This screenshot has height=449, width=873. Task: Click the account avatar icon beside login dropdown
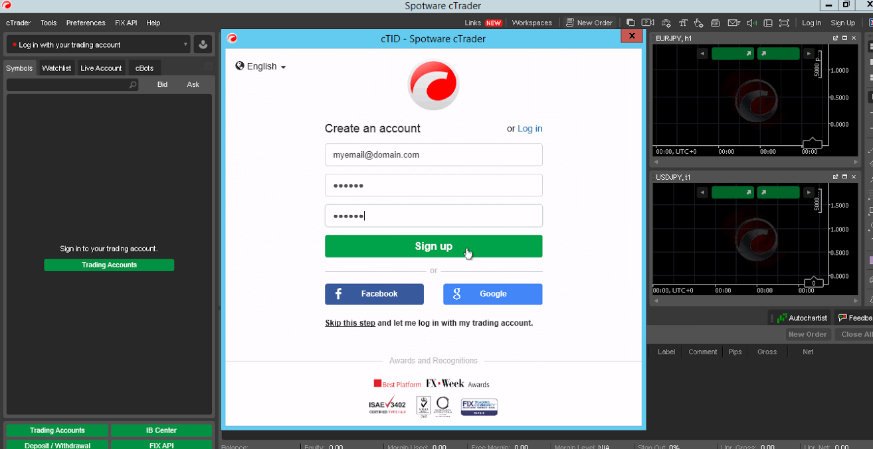pos(203,44)
